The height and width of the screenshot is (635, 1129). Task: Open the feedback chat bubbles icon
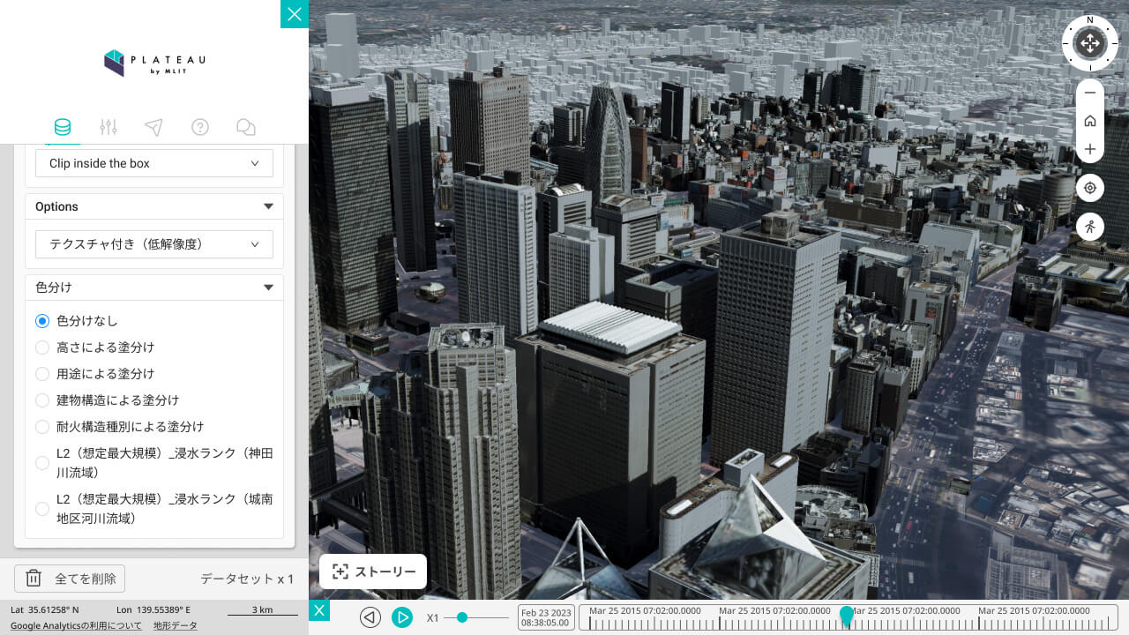246,127
